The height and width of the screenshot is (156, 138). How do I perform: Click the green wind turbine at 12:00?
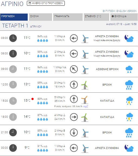point(85,85)
